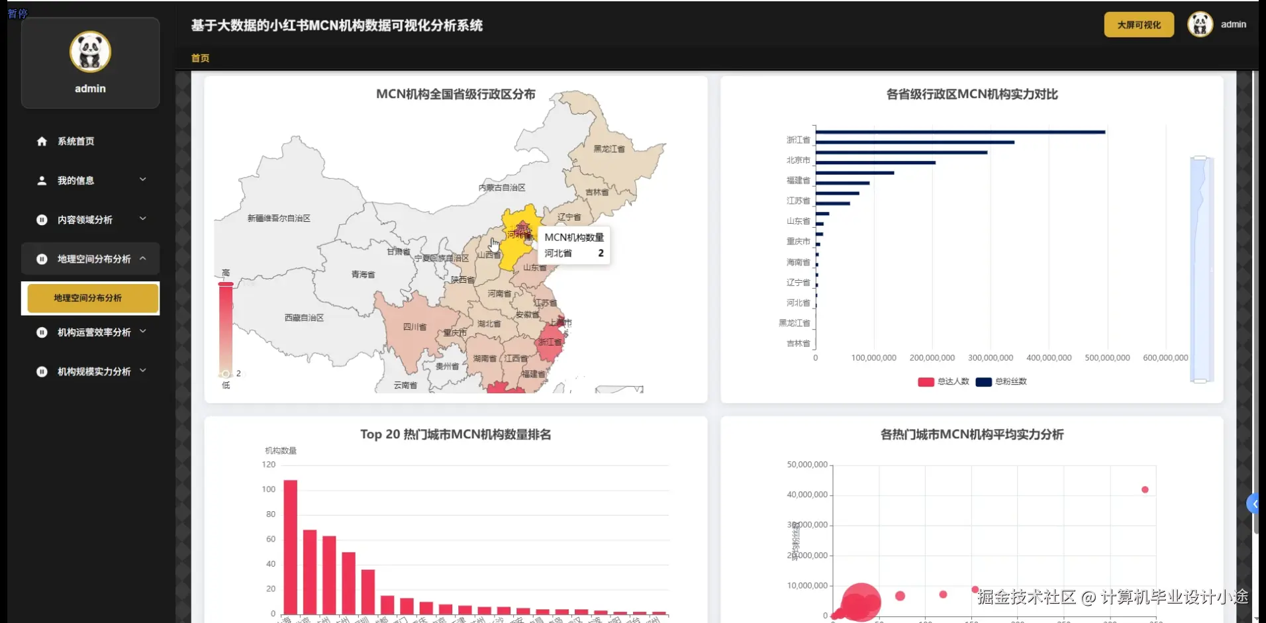
Task: Click the largest bubble in the scatter chart
Action: (861, 602)
